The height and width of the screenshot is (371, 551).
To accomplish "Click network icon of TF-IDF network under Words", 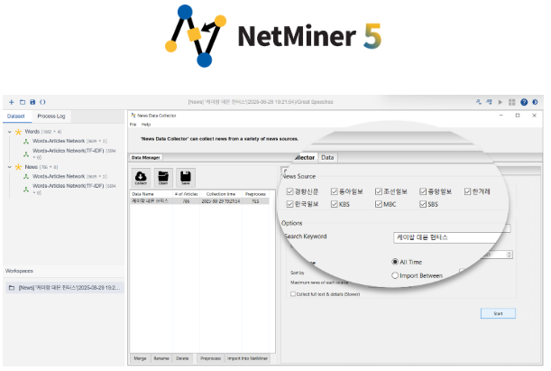I will click(26, 154).
